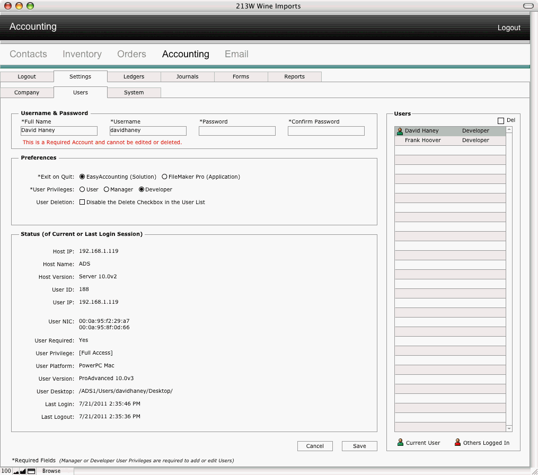Select Frank Hoover in Users list
The image size is (538, 475).
tap(450, 140)
